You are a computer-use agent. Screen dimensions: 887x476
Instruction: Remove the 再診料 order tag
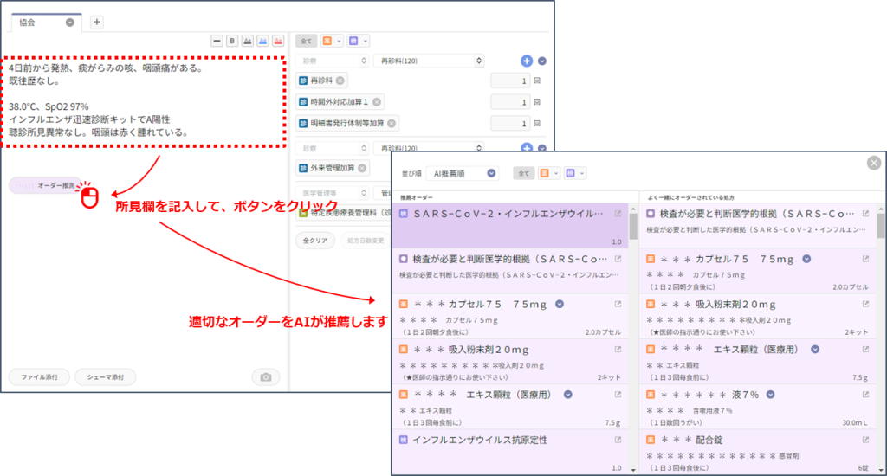coord(340,80)
